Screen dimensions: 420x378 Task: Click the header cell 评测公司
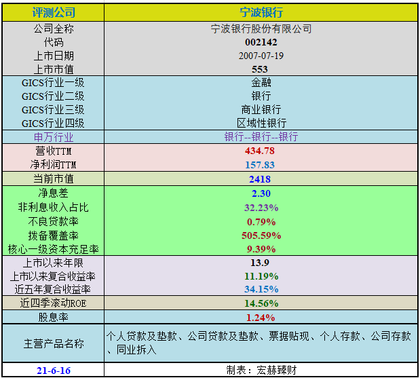point(54,13)
